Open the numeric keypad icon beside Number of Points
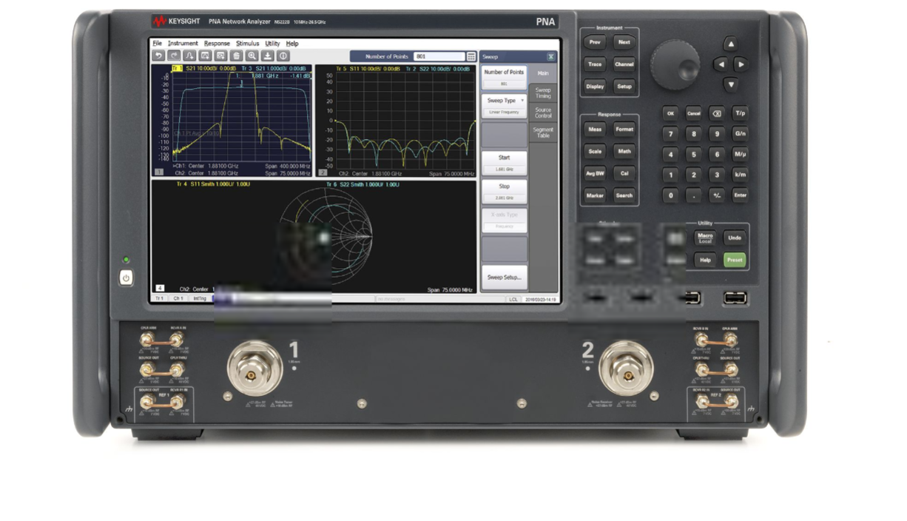The height and width of the screenshot is (521, 907). pos(471,56)
